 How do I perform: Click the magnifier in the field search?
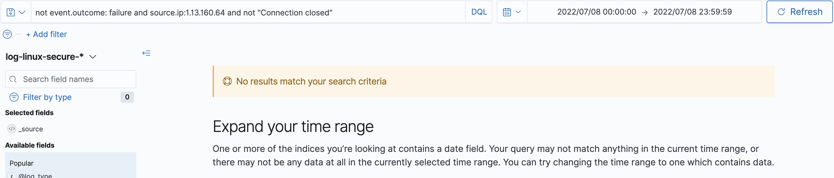point(13,79)
